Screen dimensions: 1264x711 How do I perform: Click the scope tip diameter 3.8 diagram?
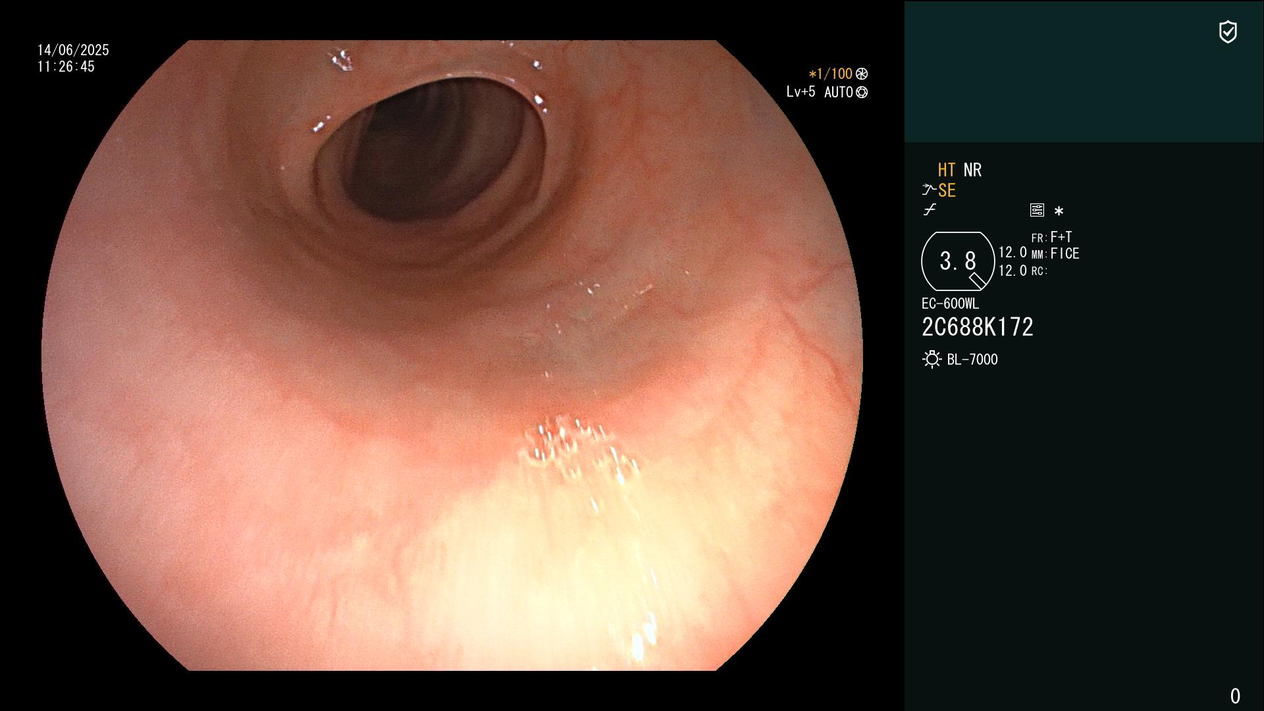click(958, 261)
